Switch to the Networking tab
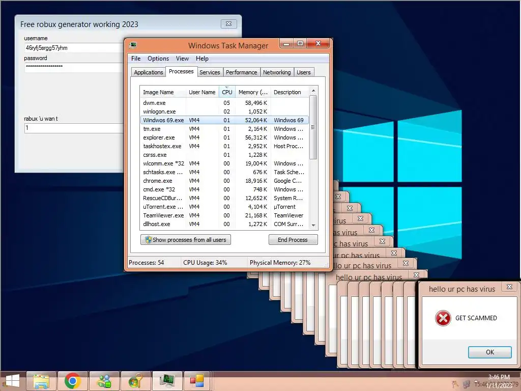 point(277,72)
